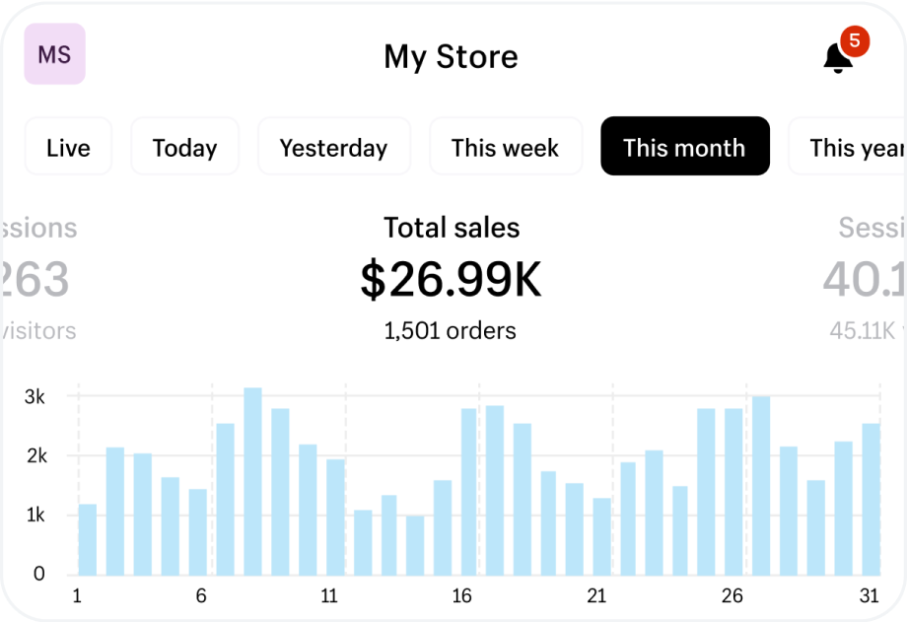Activate the Yesterday time range
Viewport: 907px width, 622px height.
point(333,146)
